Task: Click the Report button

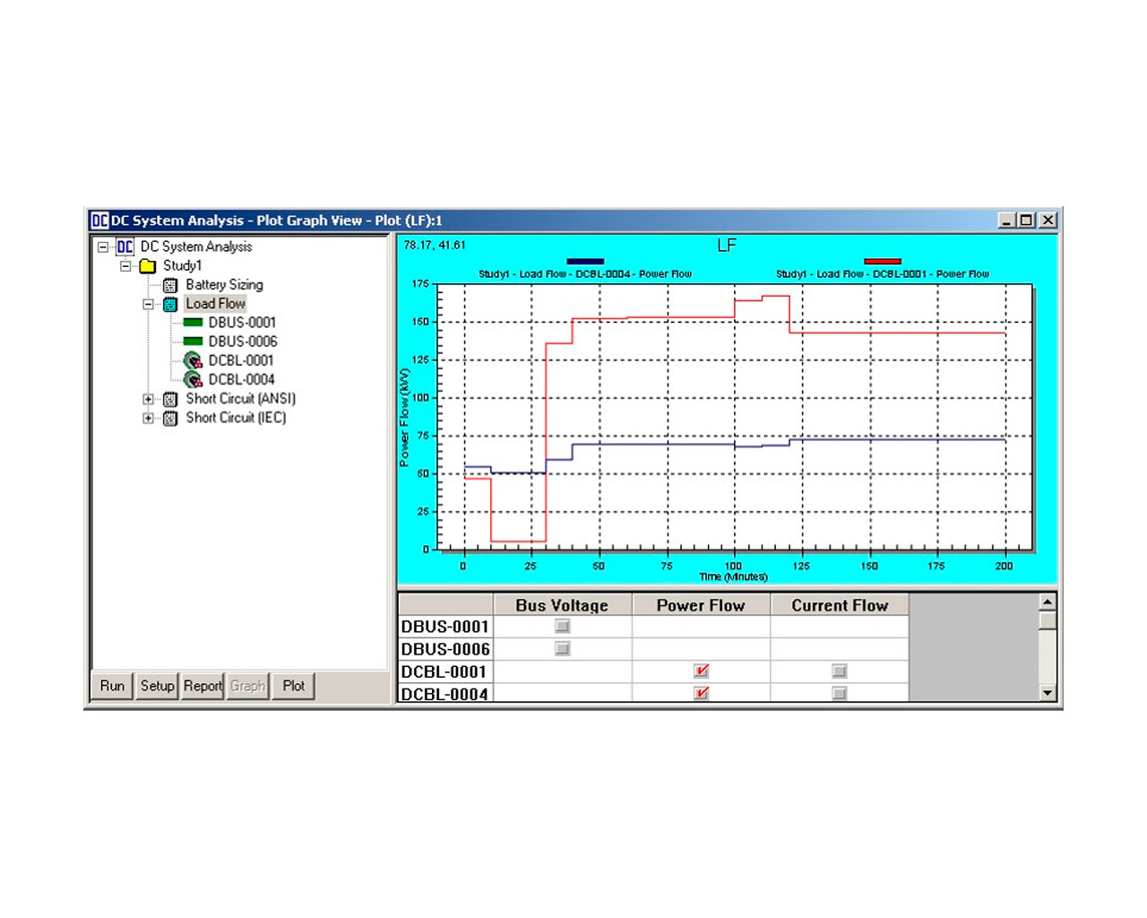Action: pos(203,686)
